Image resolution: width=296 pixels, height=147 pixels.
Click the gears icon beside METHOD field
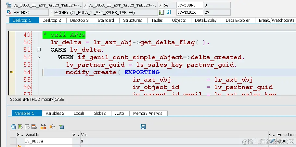[x=9, y=12]
